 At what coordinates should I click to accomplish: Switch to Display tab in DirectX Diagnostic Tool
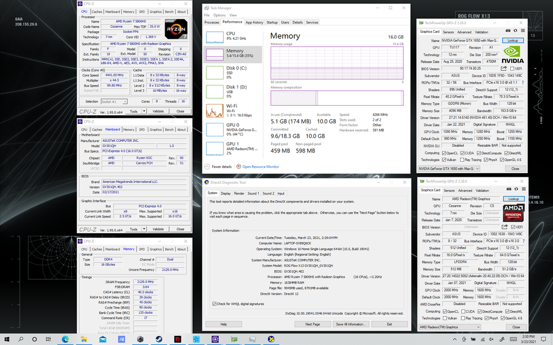pyautogui.click(x=226, y=194)
